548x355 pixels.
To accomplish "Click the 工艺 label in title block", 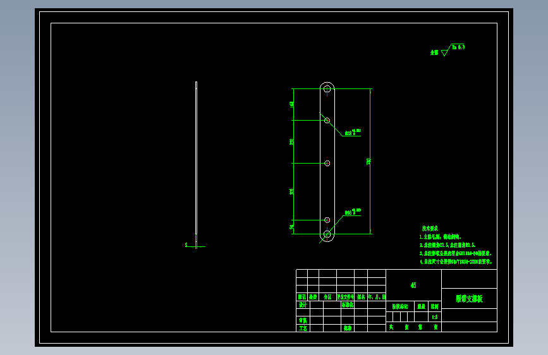I will [x=303, y=328].
